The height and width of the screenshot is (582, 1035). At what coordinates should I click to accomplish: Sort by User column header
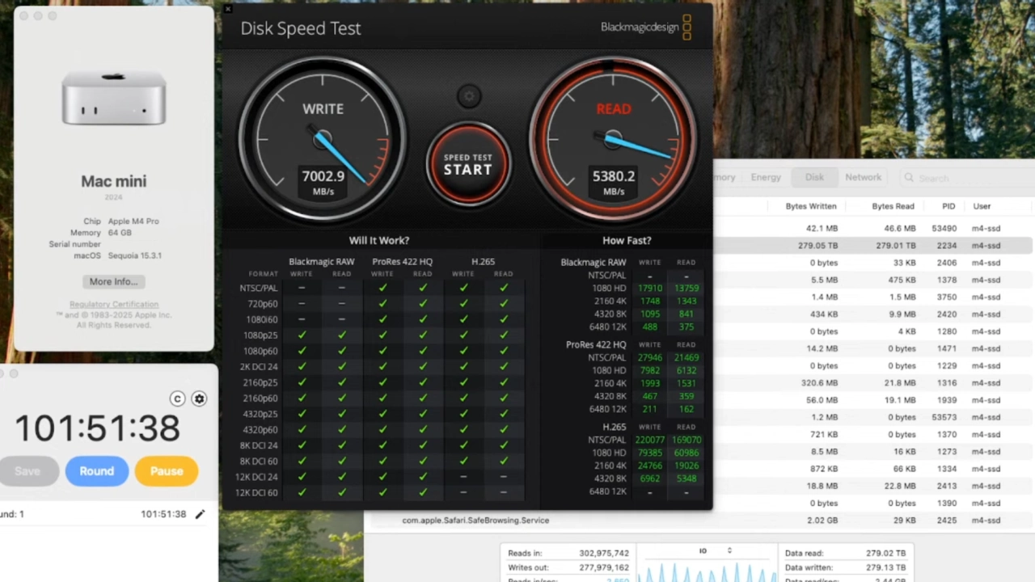[982, 206]
